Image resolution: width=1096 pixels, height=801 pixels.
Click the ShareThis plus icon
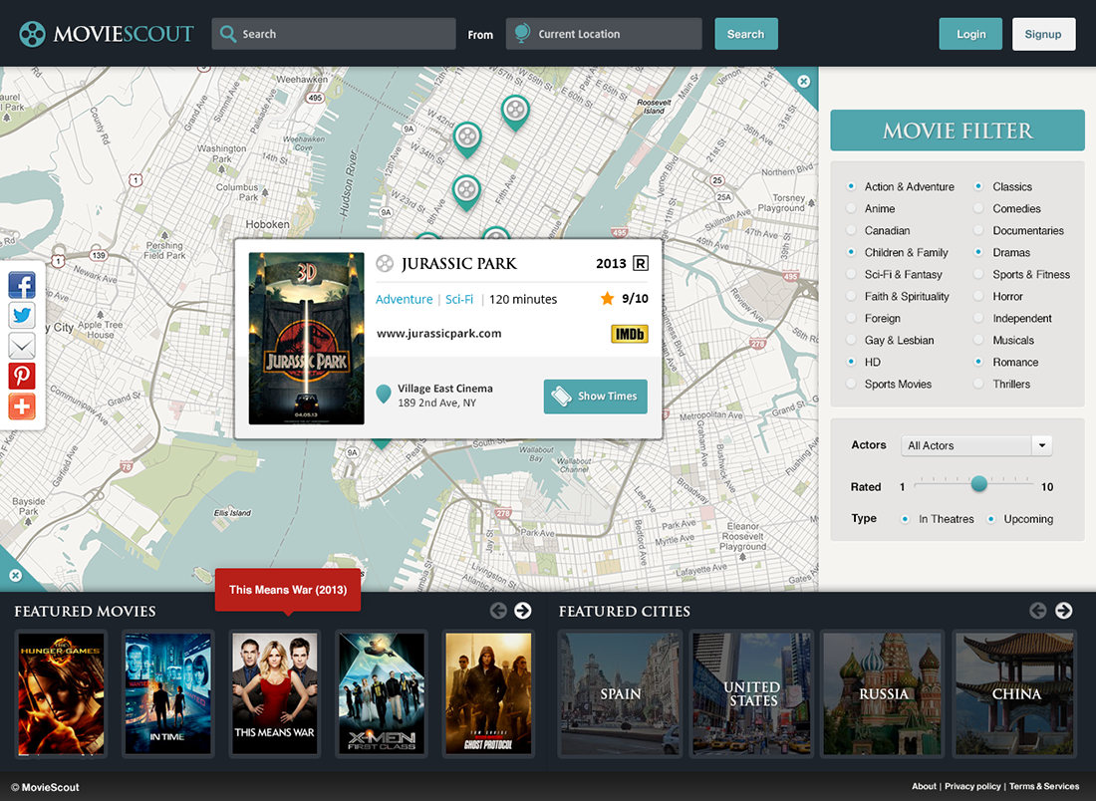[21, 406]
